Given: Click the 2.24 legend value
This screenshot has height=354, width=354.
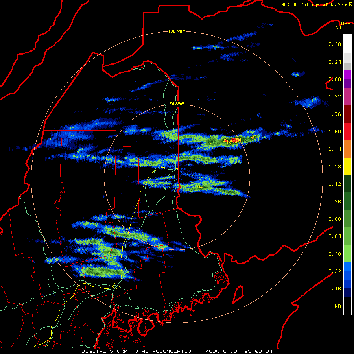Looking at the screenshot, I should coord(335,62).
